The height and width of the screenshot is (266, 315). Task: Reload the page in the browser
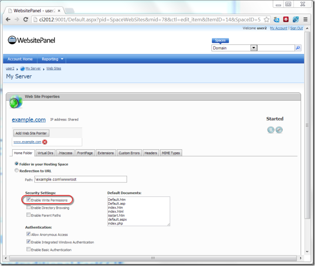point(26,20)
